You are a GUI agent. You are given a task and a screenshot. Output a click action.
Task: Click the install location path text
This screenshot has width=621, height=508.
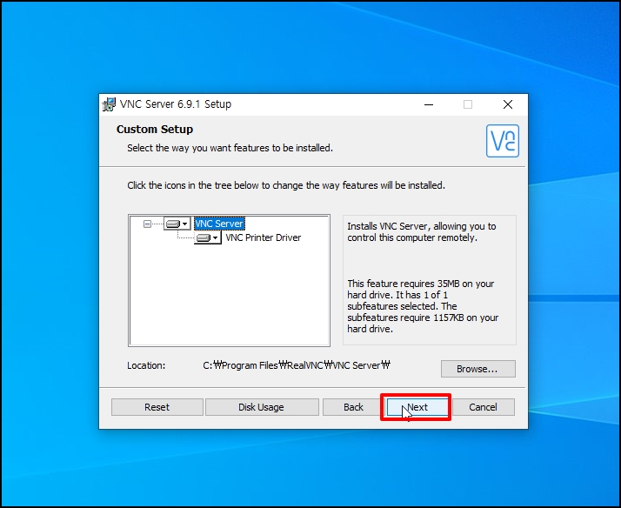coord(297,365)
